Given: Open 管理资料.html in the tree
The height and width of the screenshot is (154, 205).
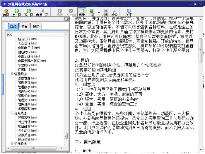Looking at the screenshot, I should click(x=27, y=96).
